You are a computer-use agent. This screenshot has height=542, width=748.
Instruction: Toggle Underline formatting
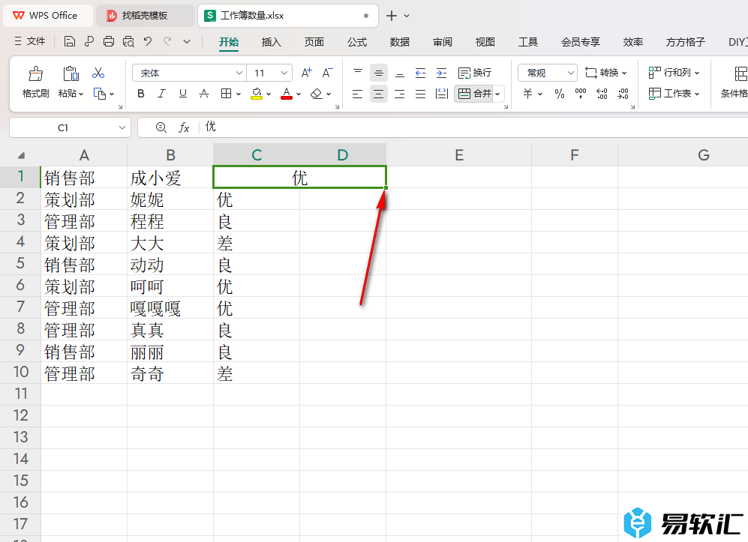[x=183, y=94]
